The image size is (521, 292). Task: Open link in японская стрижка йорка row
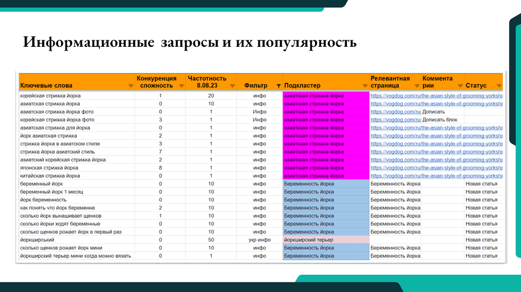(436, 168)
